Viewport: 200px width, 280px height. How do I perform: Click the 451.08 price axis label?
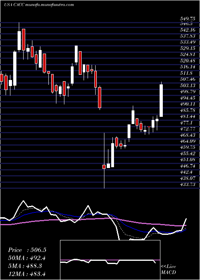187,160
